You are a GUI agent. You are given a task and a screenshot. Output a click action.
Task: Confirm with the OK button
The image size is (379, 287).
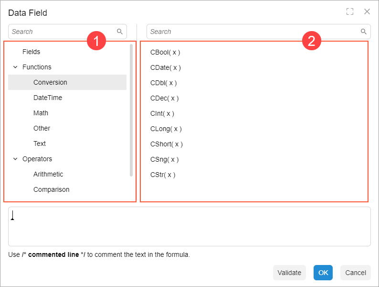pos(323,273)
